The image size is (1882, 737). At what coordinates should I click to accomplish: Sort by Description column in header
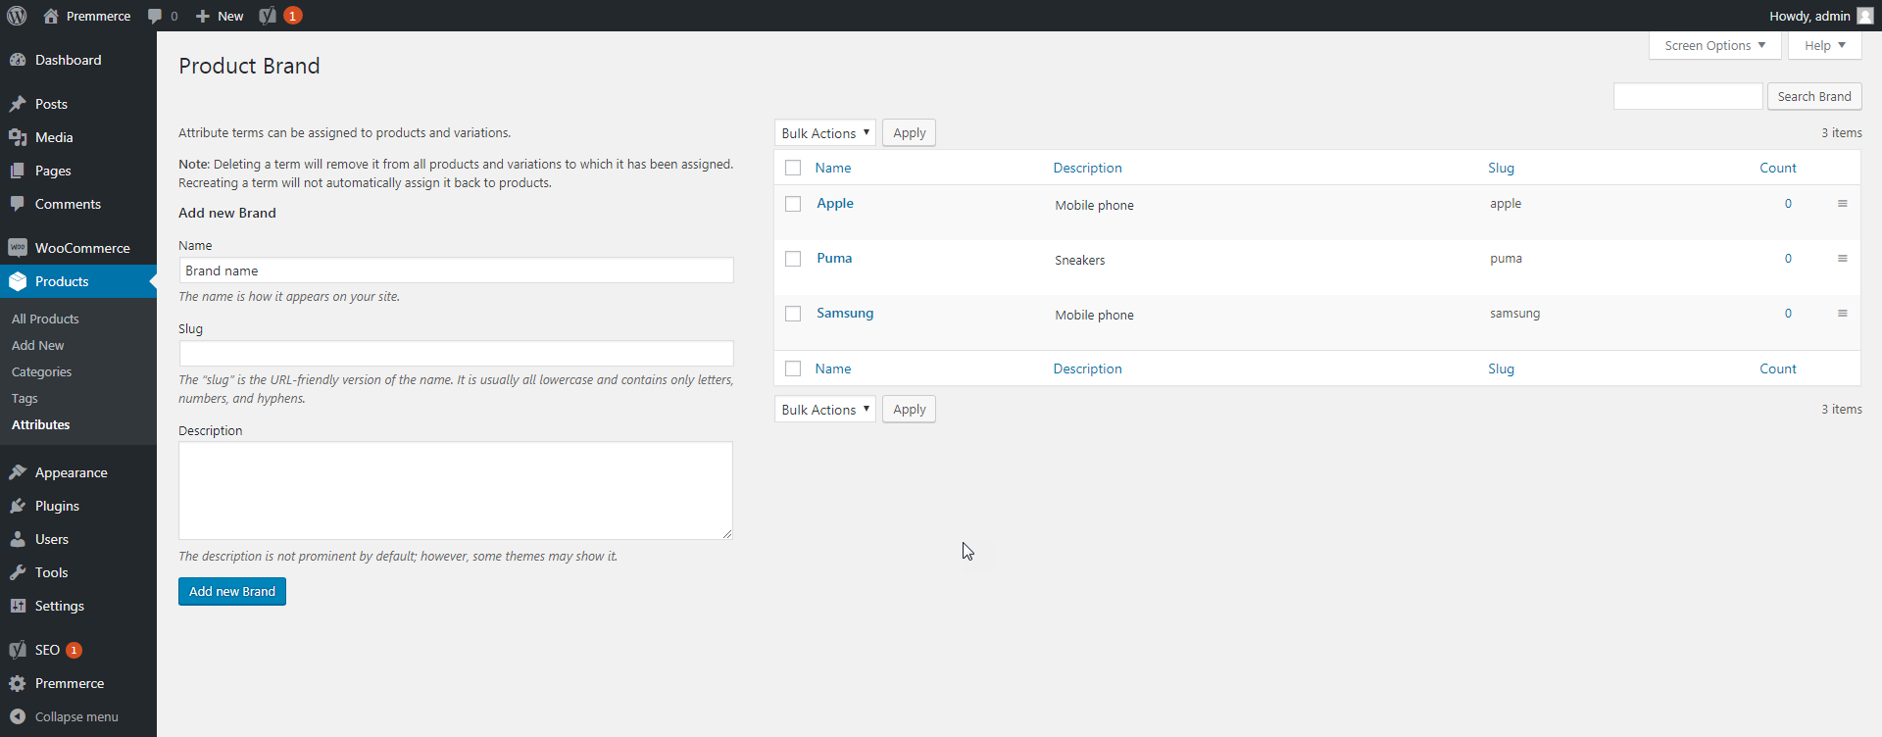1088,168
